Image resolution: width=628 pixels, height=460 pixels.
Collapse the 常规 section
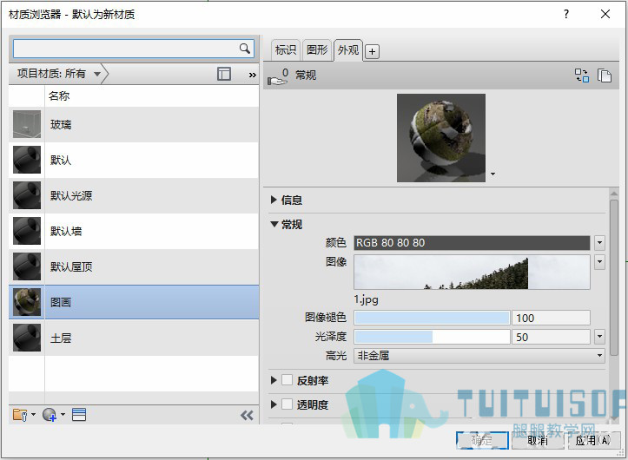click(274, 224)
